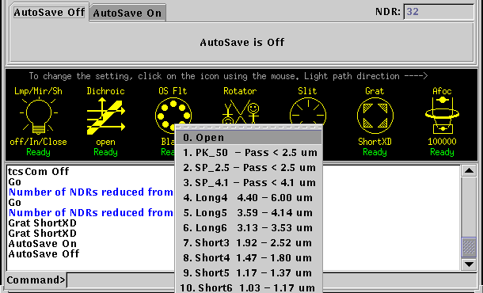Click the Grat grating icon
483x293 pixels.
click(375, 116)
